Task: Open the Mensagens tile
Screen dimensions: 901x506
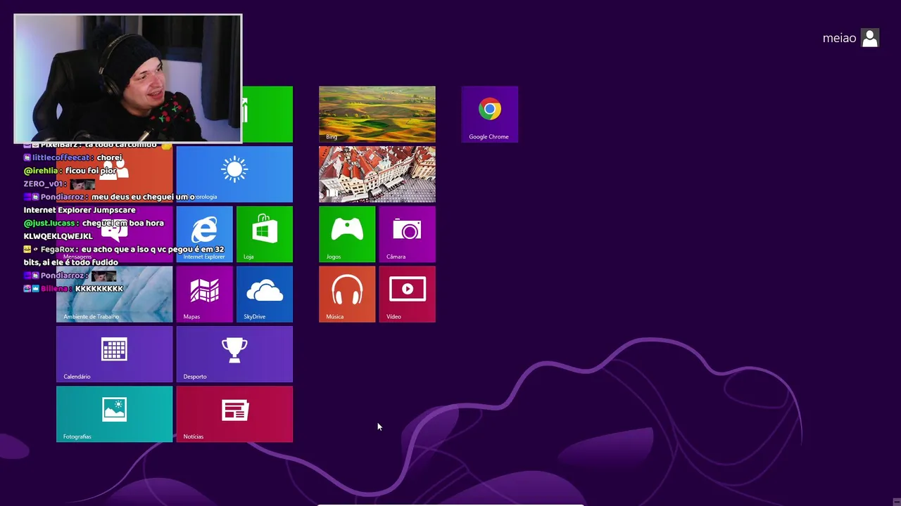Action: coord(114,234)
